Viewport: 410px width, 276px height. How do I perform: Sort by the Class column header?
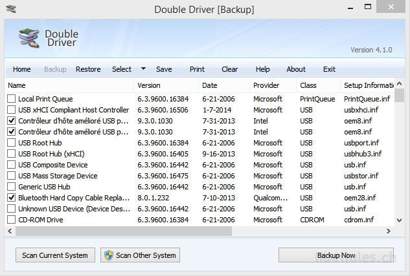tap(319, 85)
